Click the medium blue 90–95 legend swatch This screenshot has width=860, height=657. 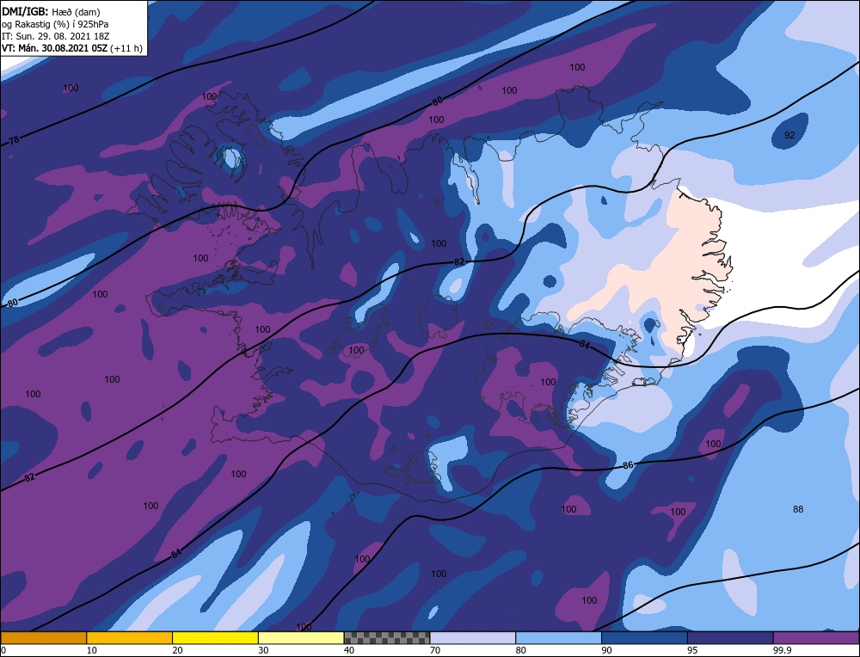644,637
